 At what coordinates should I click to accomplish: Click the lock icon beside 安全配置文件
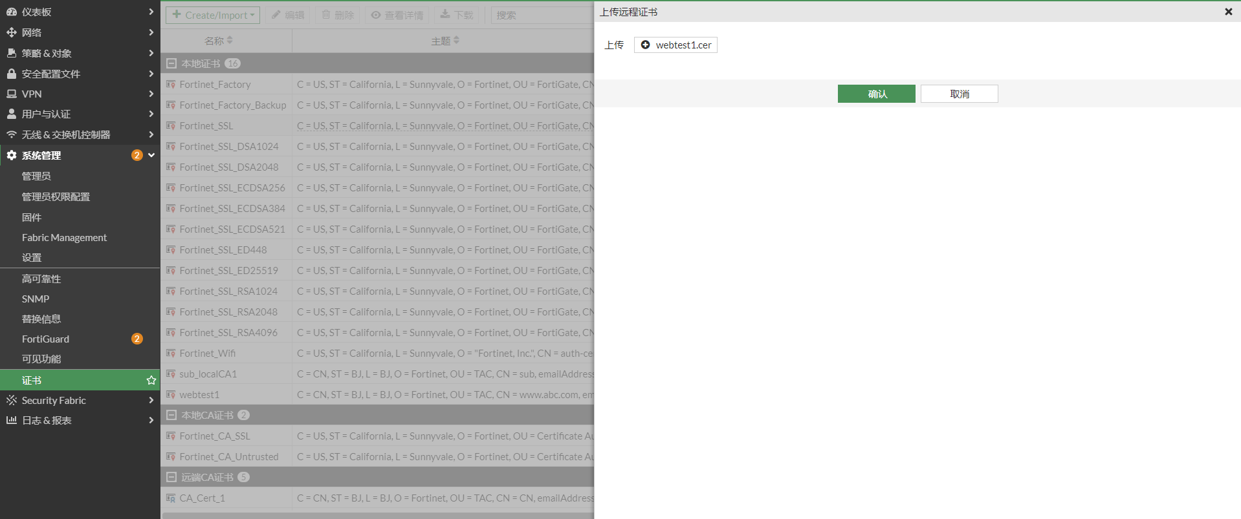tap(11, 74)
